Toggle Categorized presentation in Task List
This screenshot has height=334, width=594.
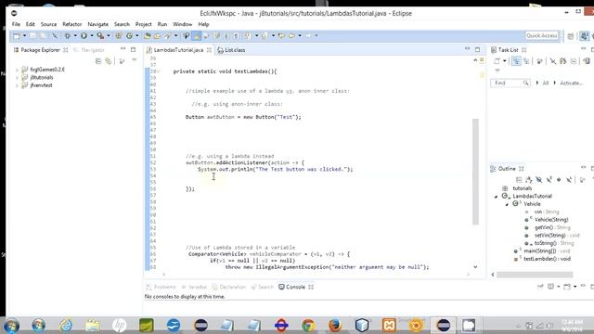[516, 61]
